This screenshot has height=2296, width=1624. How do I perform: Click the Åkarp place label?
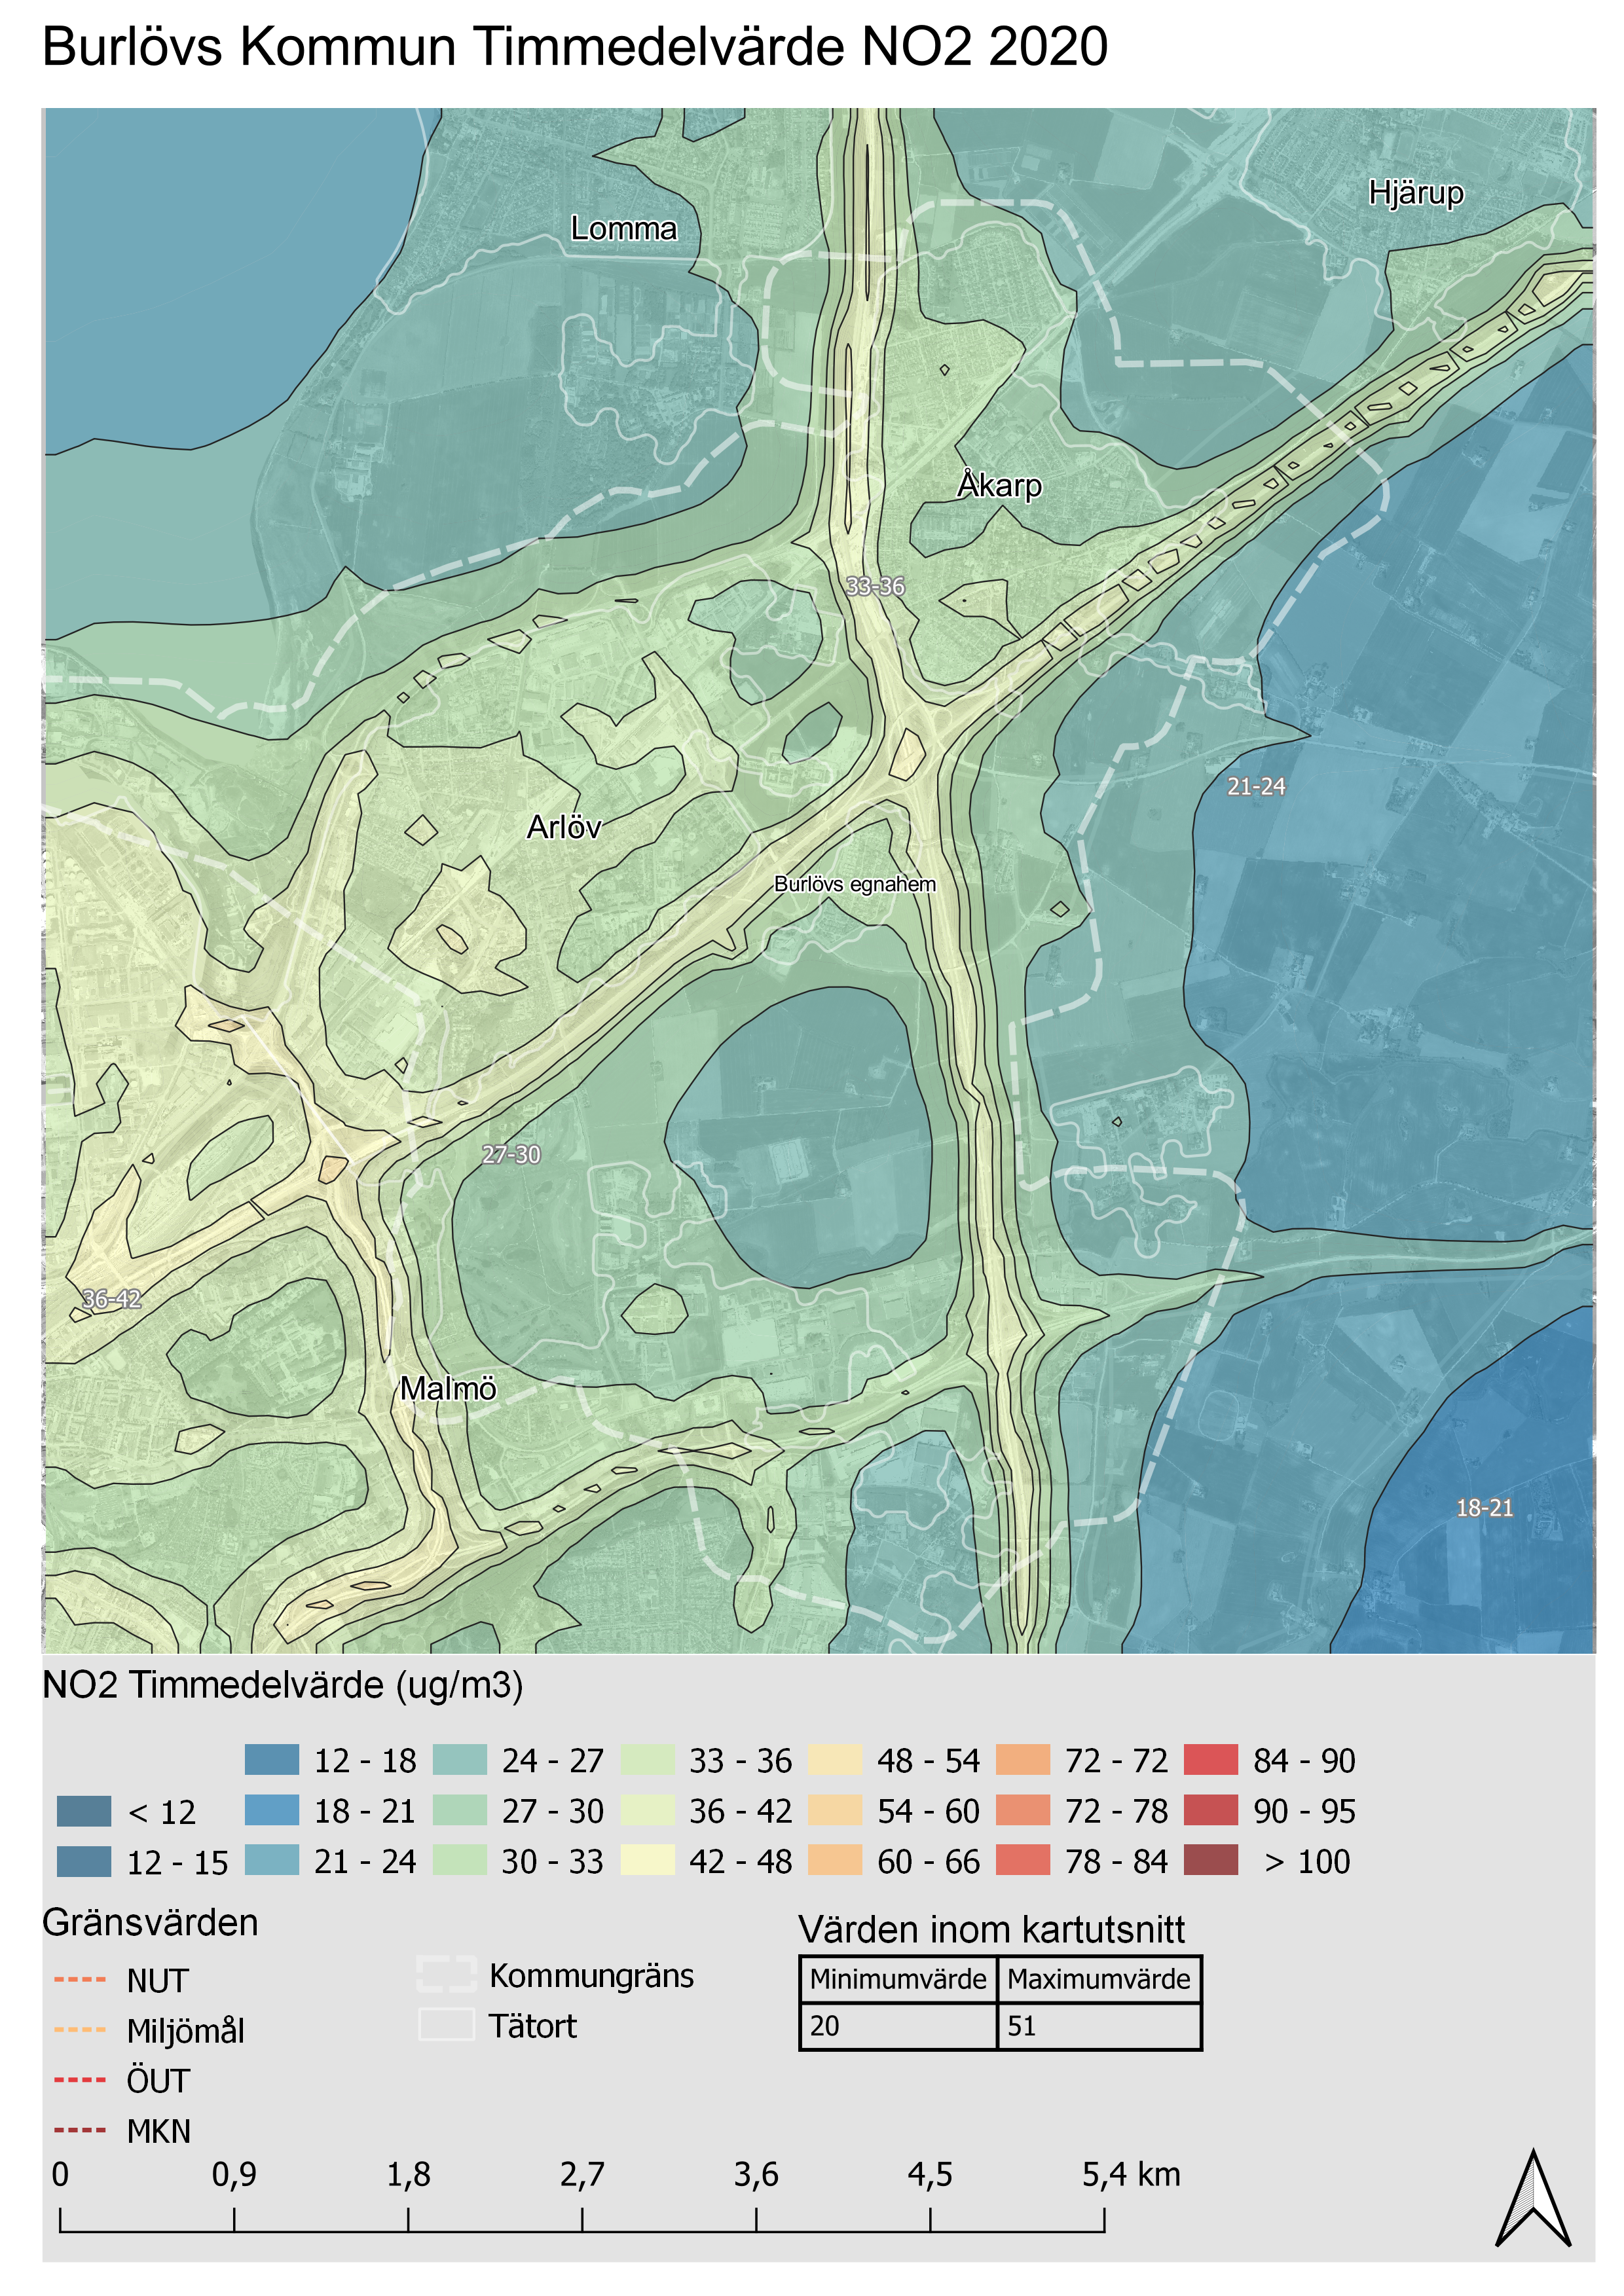999,486
